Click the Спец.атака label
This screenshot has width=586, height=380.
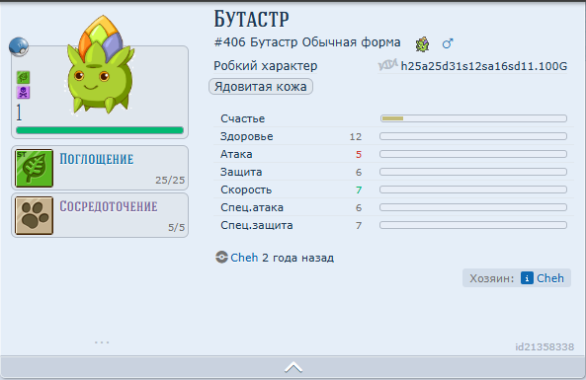pyautogui.click(x=252, y=207)
